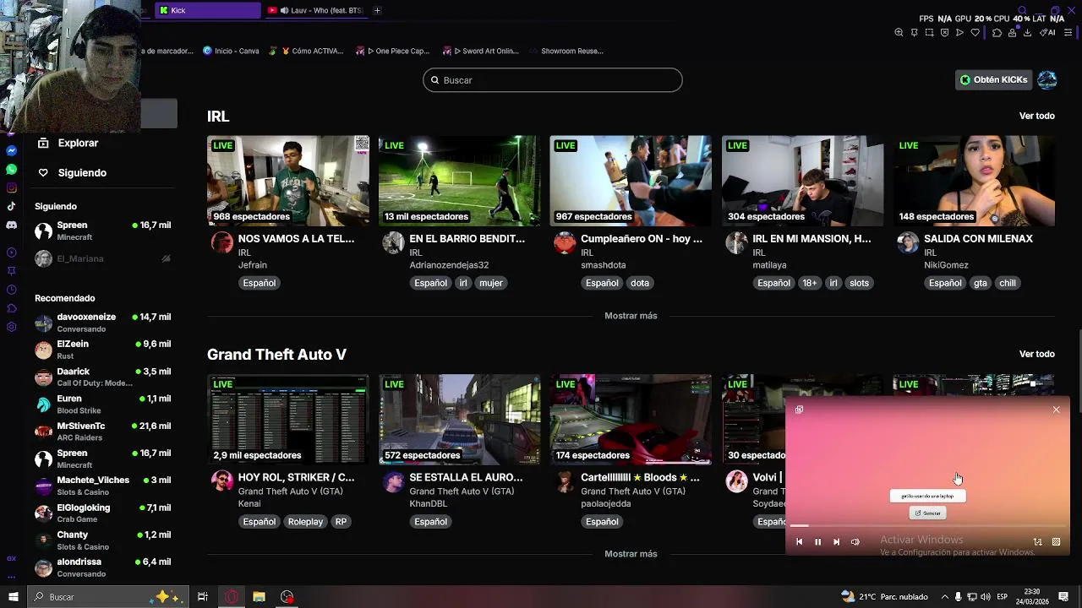Open Discord in the browser sidebar
The width and height of the screenshot is (1082, 608).
pos(12,225)
